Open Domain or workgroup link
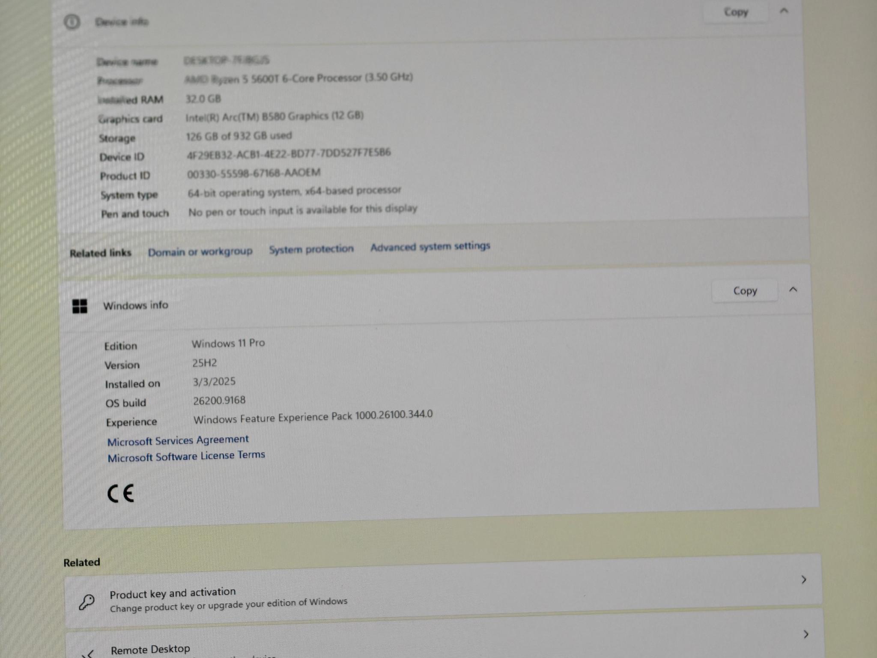This screenshot has height=658, width=877. (x=200, y=251)
